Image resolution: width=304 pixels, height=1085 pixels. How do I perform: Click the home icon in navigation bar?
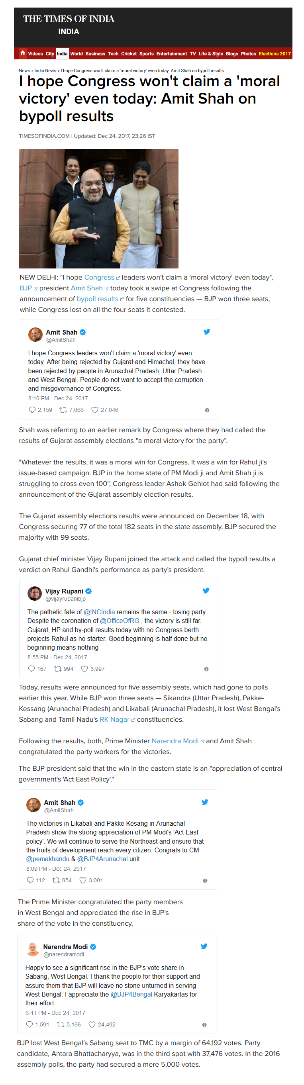click(x=23, y=53)
